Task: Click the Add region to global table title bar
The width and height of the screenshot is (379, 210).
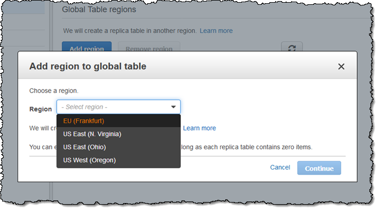Action: click(x=187, y=65)
